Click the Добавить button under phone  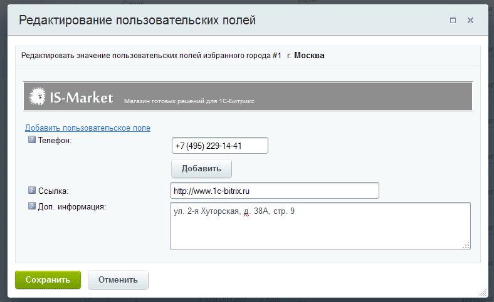coord(201,168)
